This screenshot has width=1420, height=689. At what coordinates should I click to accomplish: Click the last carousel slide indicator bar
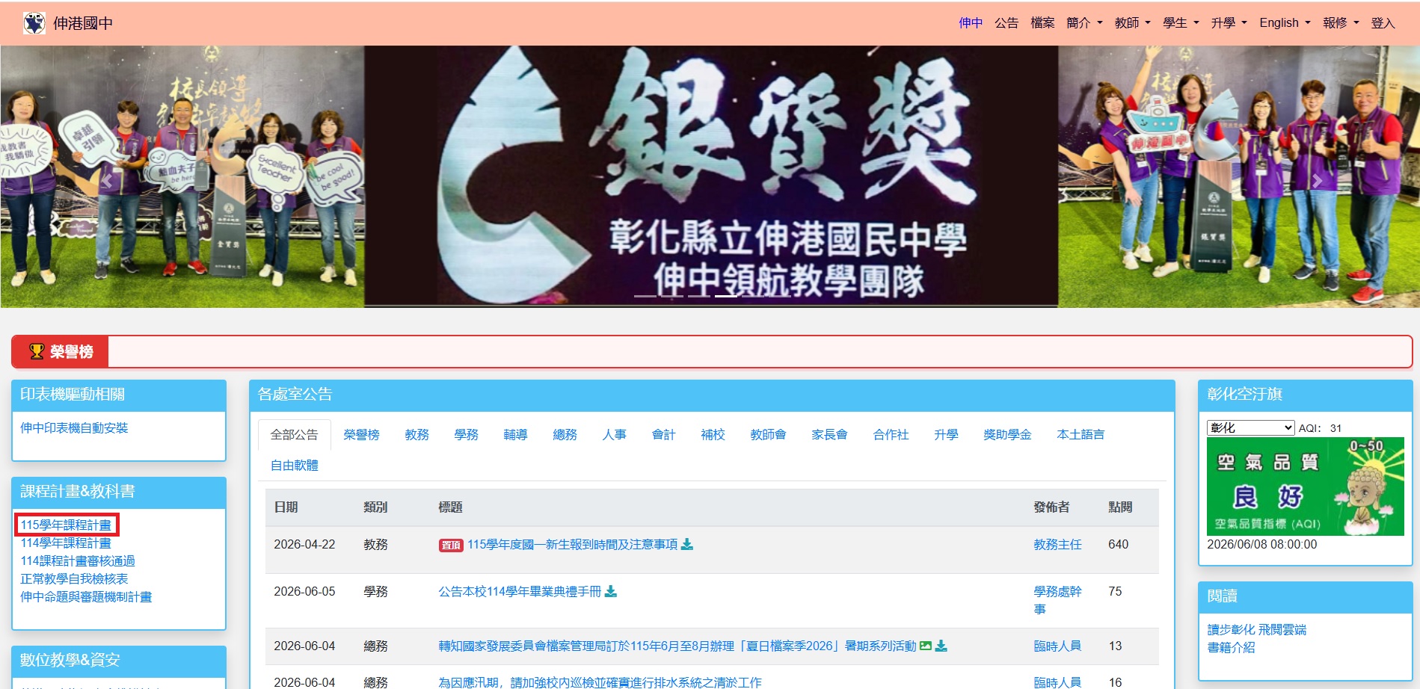coord(780,296)
